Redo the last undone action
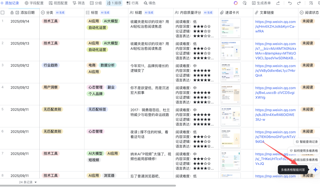 click(299, 3)
